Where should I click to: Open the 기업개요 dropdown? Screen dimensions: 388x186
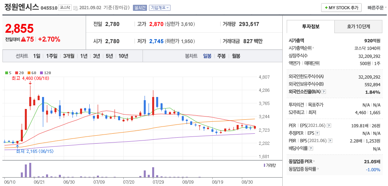pos(160,8)
